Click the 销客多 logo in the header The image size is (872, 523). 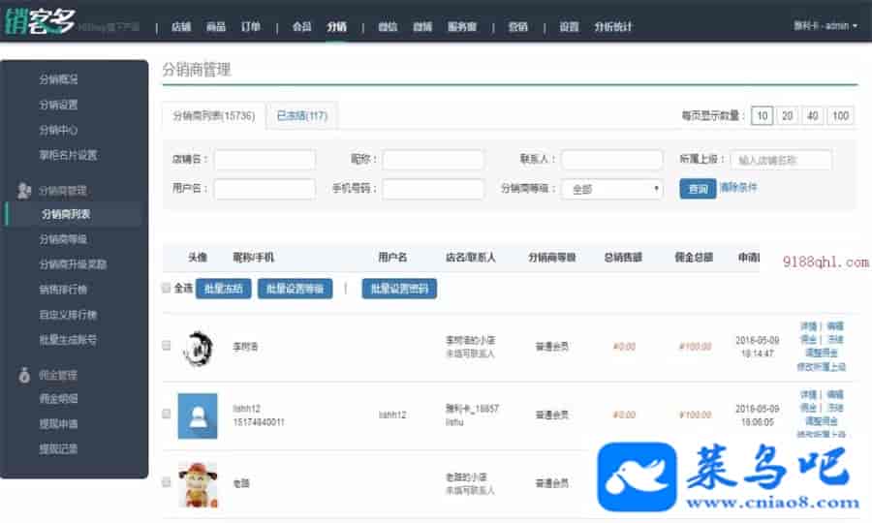pos(41,19)
